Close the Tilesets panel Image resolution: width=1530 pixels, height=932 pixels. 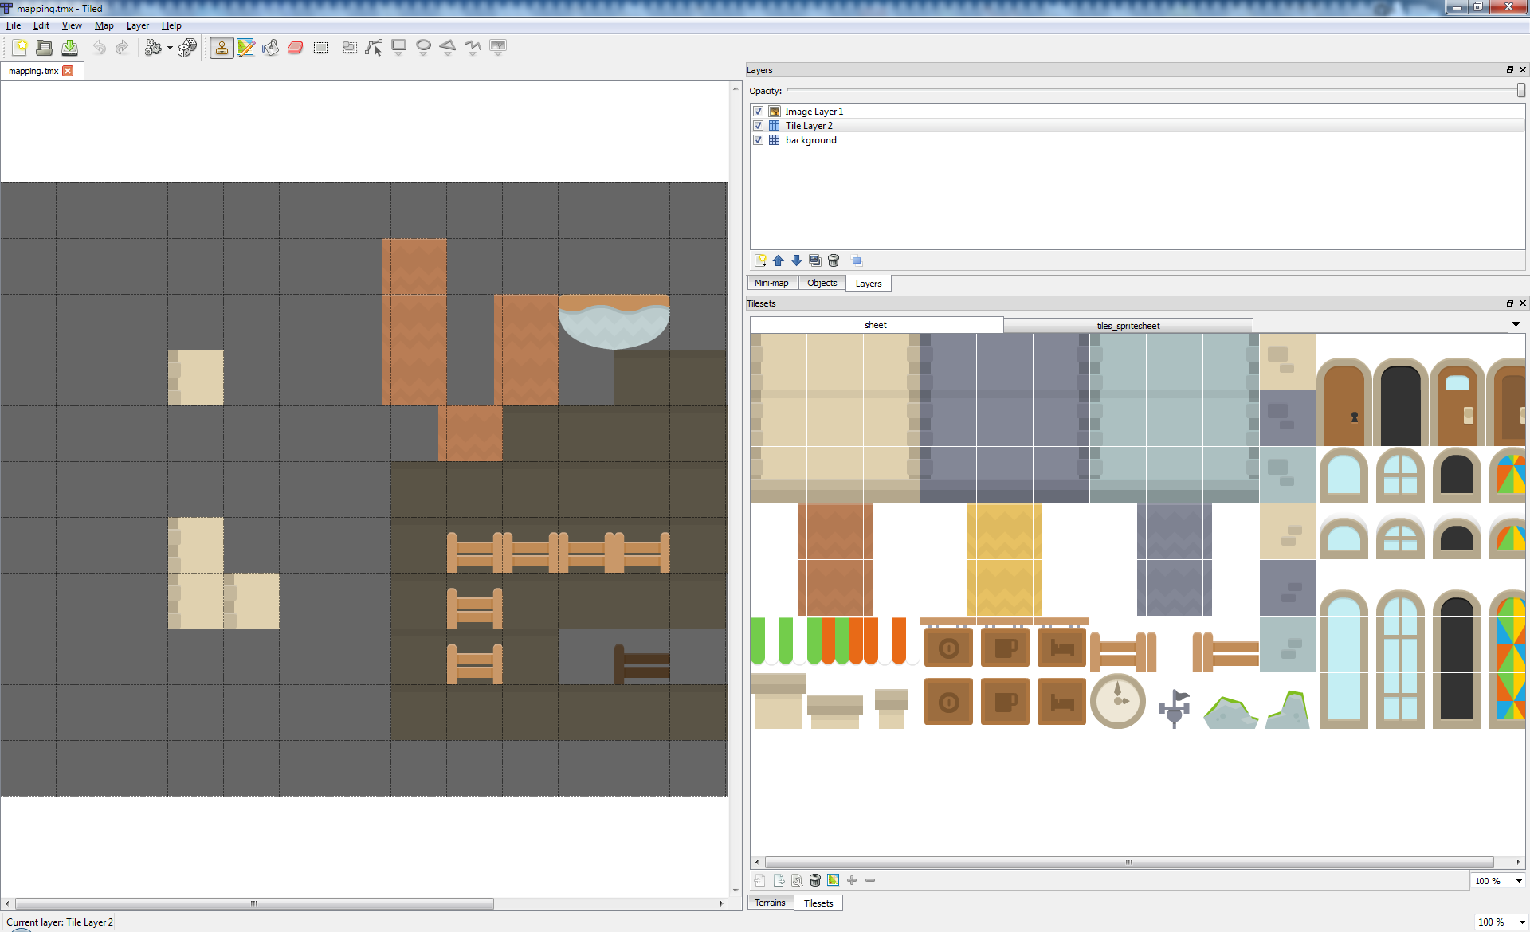coord(1522,303)
